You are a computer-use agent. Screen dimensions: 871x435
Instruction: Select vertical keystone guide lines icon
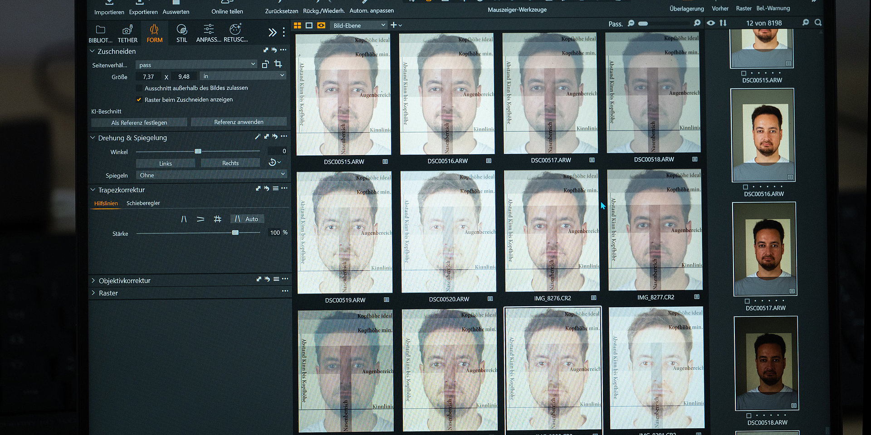(x=184, y=219)
